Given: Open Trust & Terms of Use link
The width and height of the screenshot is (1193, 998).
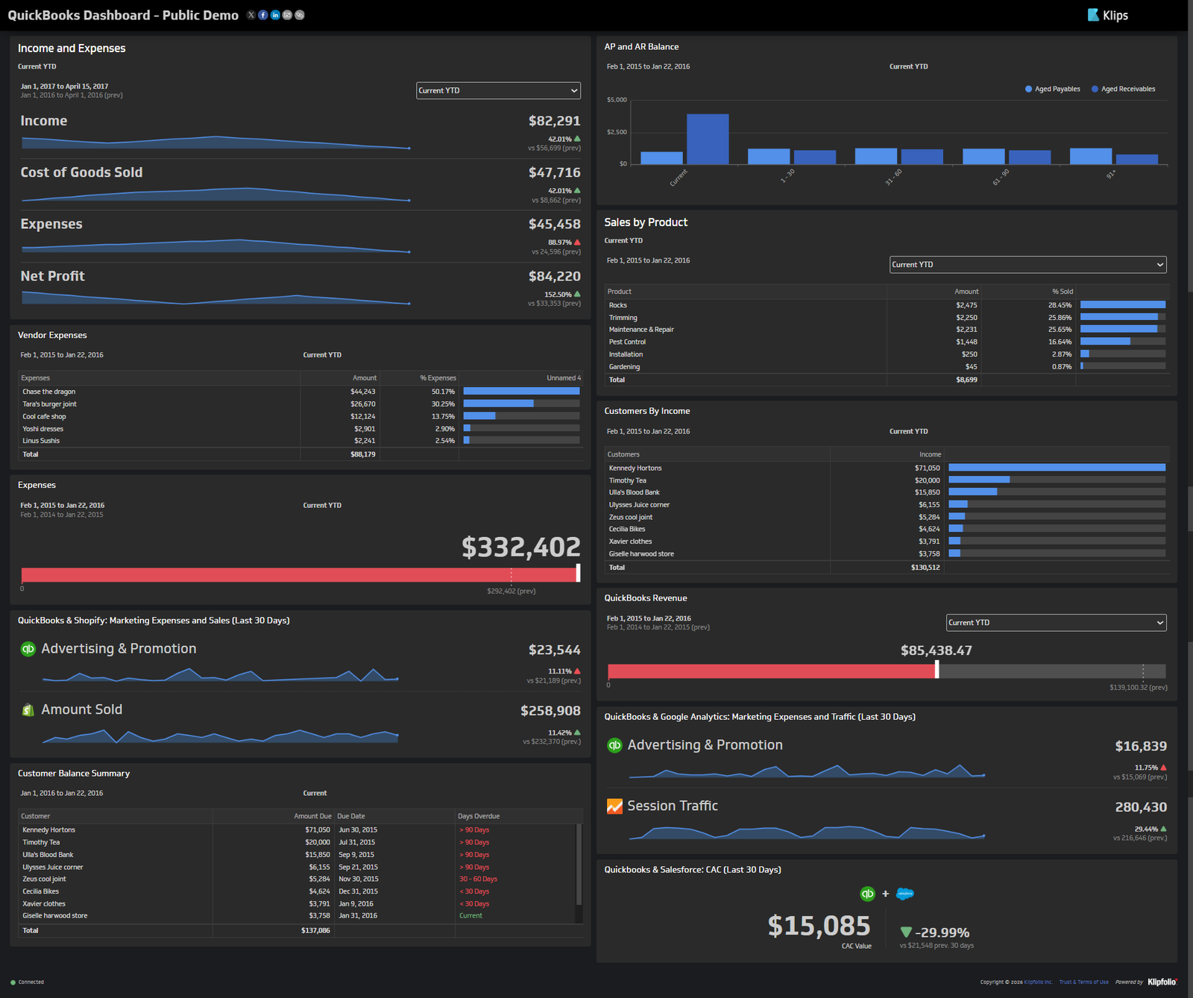Looking at the screenshot, I should pos(1083,982).
